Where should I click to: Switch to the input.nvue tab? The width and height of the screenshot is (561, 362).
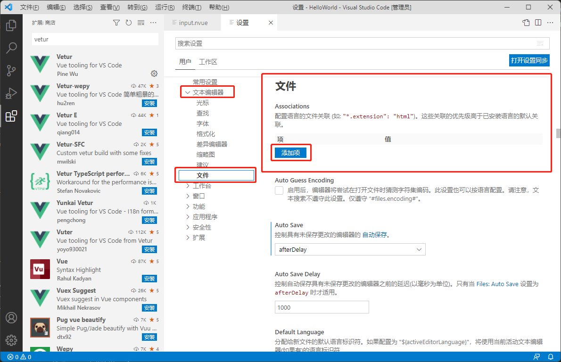192,22
